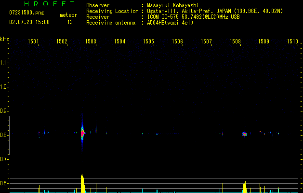Viewport: 303px width, 193px height.
Task: Click frequency axis label 1.1
Action: point(3,63)
